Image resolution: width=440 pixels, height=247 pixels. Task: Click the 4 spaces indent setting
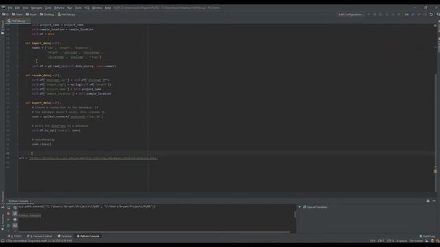click(x=401, y=241)
